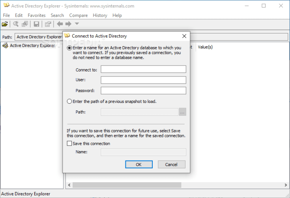Open the File menu
Viewport: 290px width, 198px height.
pyautogui.click(x=6, y=15)
